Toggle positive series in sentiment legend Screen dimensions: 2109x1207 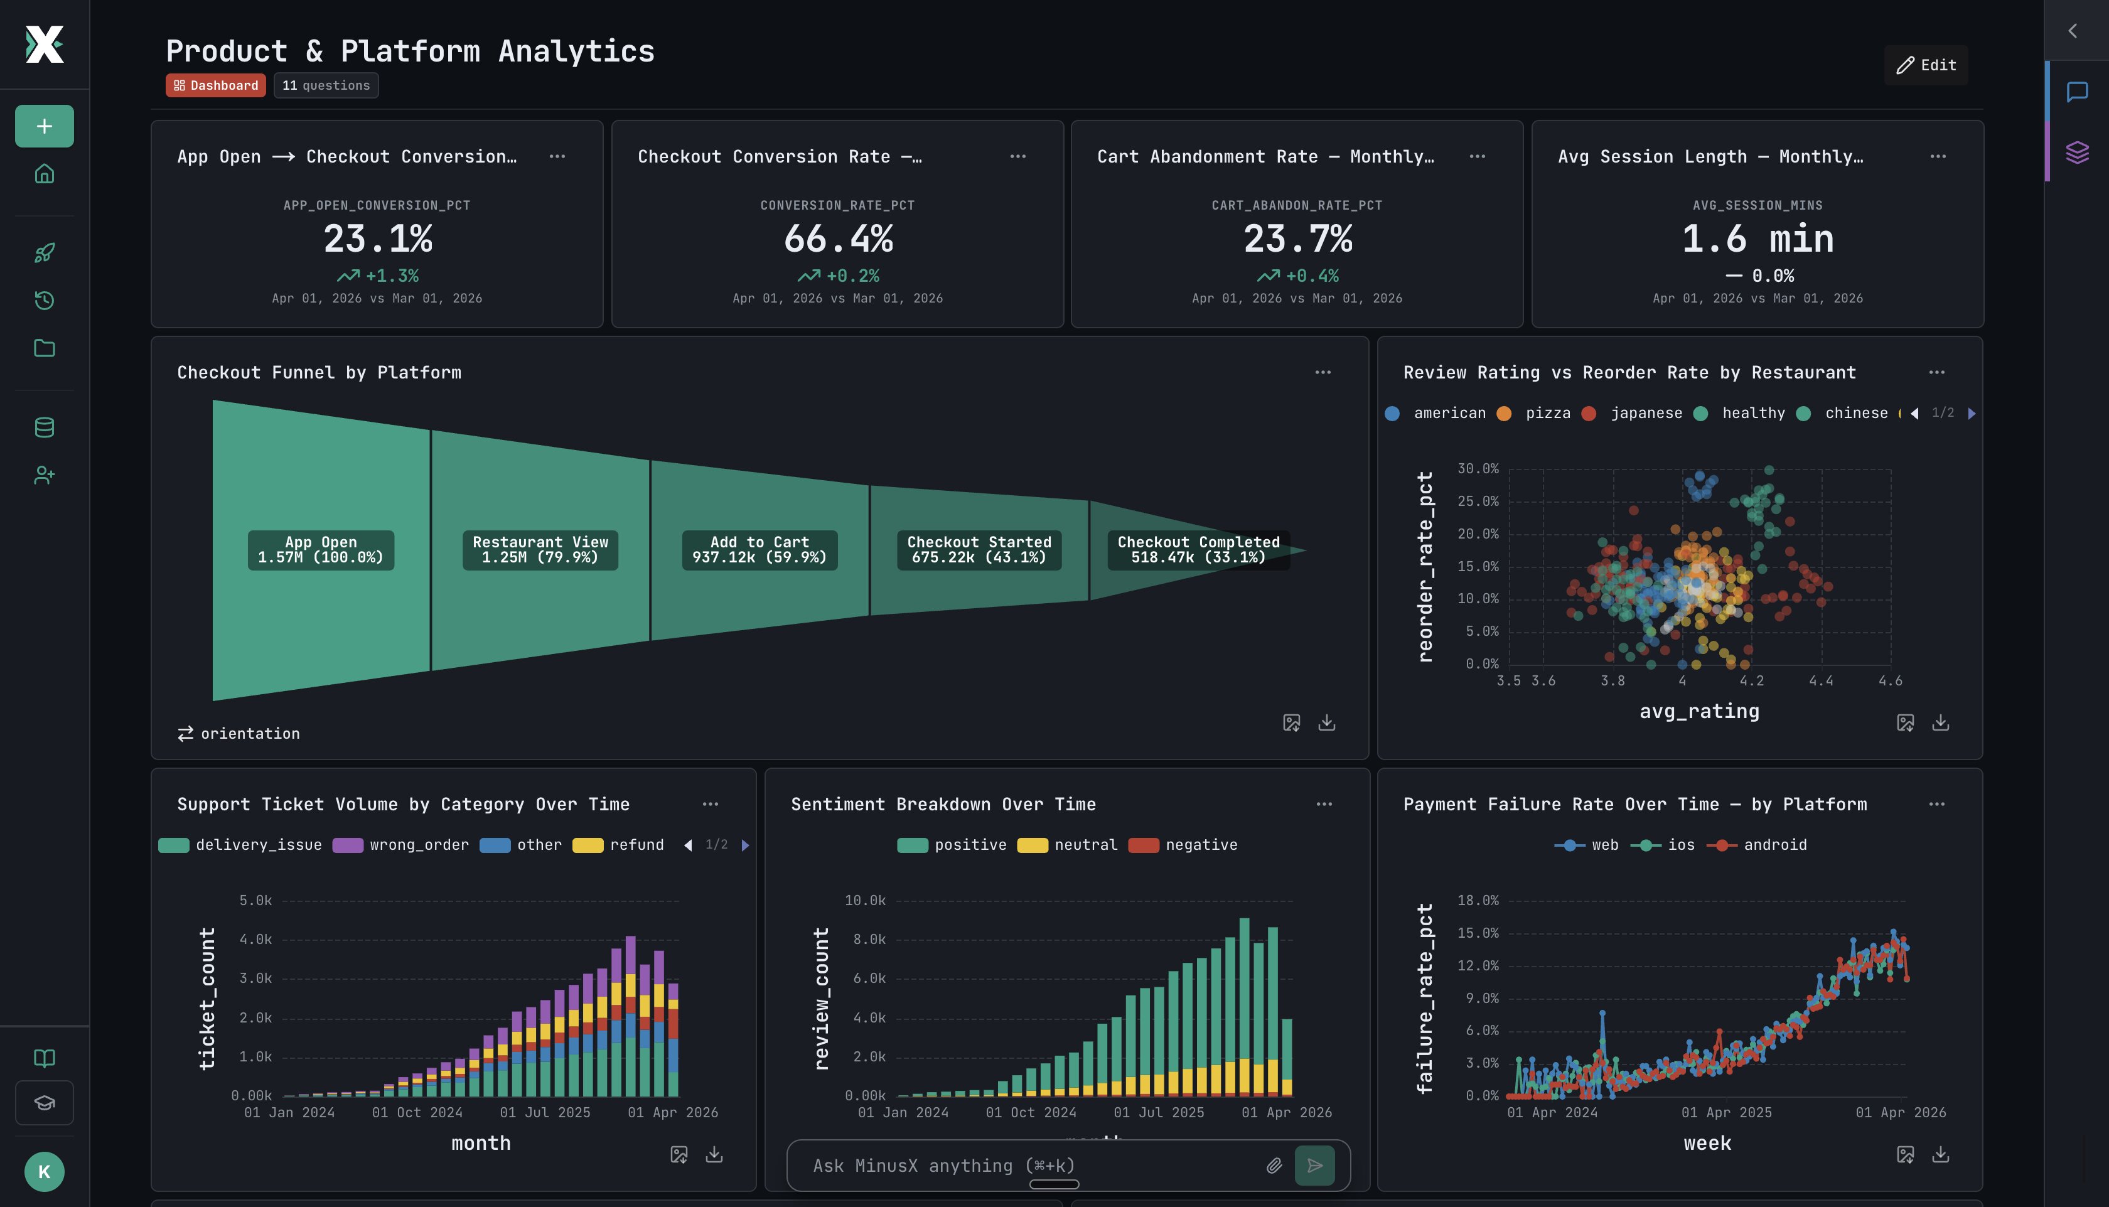[x=953, y=845]
